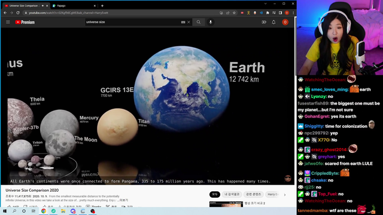This screenshot has width=383, height=215.
Task: Reload the current page
Action: 18,13
